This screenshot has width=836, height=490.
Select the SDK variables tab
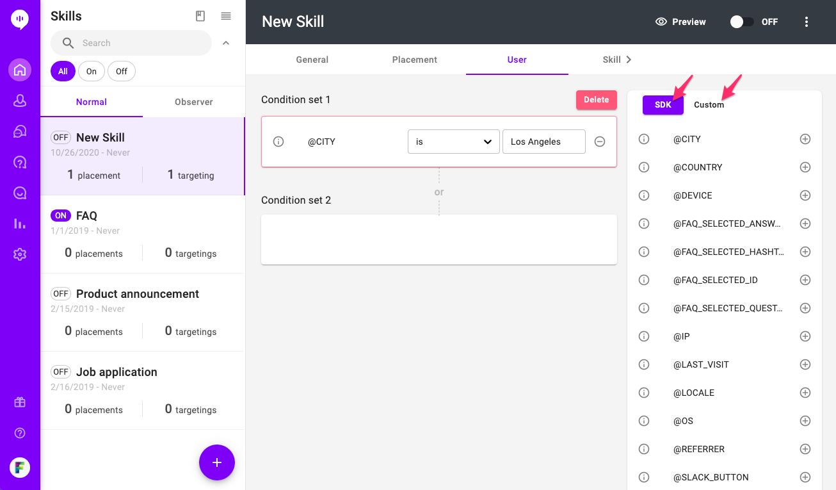click(663, 104)
